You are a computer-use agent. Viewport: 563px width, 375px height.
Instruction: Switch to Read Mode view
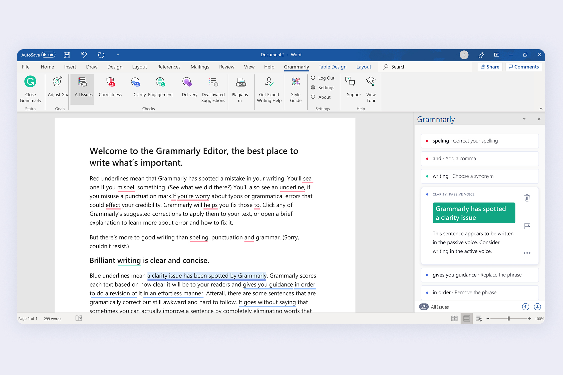pos(454,318)
